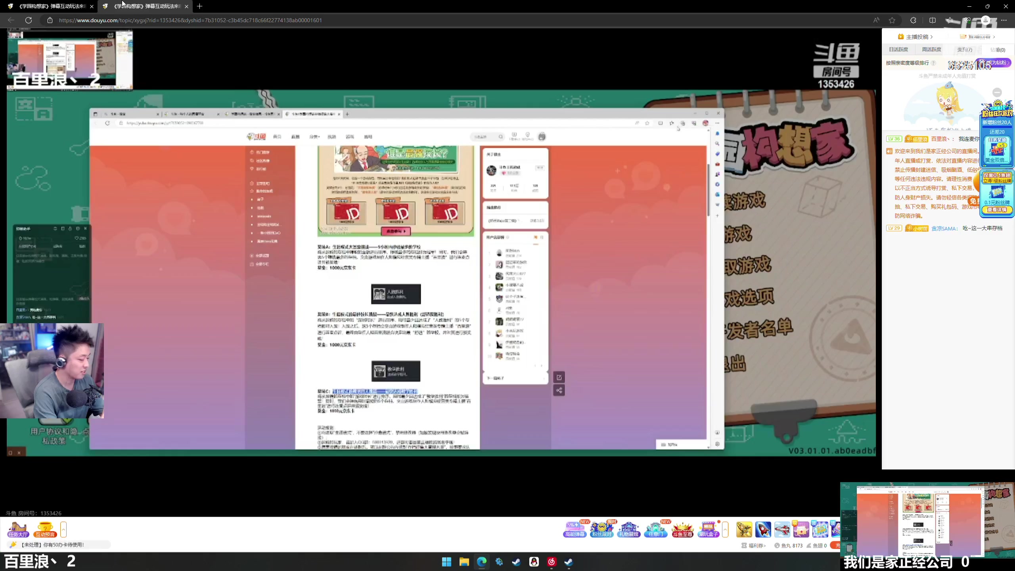Image resolution: width=1015 pixels, height=571 pixels.
Task: Click the 鱼翅 0 balance
Action: [817, 546]
